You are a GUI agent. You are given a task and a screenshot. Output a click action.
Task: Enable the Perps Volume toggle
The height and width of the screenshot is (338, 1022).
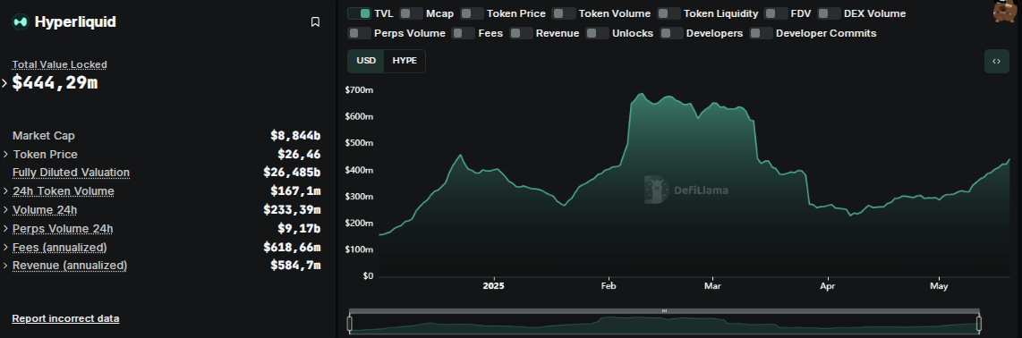click(359, 33)
